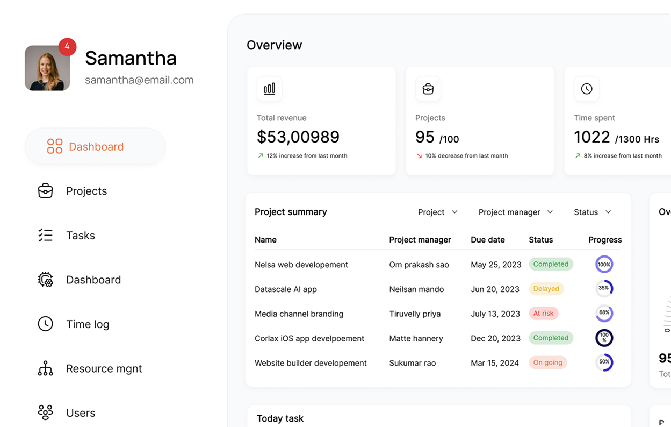
Task: Open Resource mgnt in the sidebar
Action: click(x=104, y=368)
